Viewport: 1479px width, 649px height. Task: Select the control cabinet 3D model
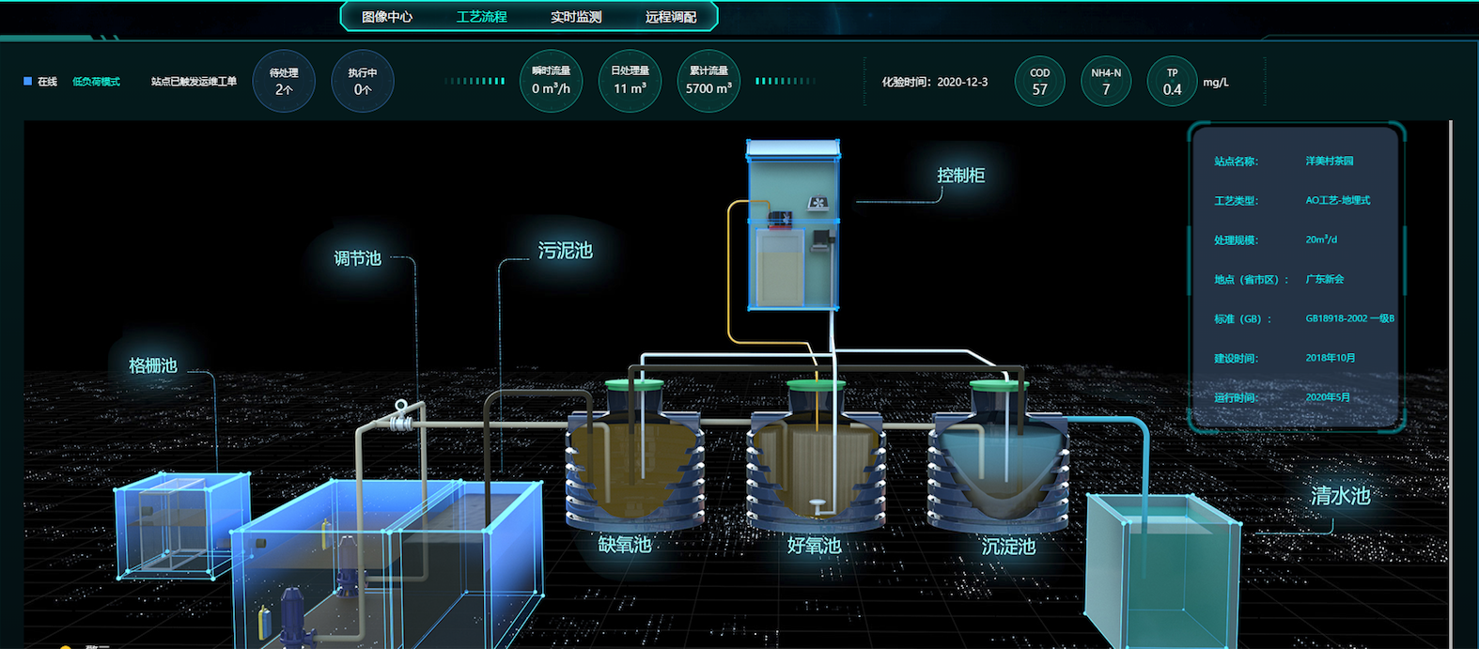point(793,225)
